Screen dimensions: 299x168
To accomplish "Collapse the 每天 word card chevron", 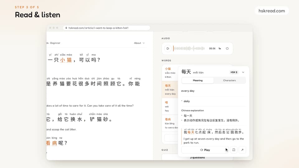I will pos(243,72).
